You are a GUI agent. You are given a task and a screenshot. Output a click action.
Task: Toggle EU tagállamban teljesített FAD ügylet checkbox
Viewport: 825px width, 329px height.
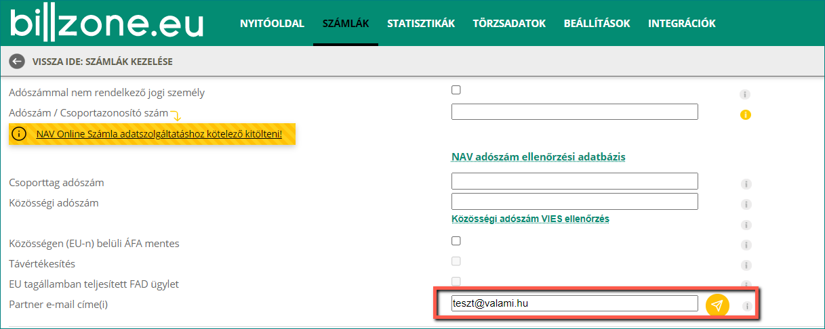coord(456,281)
